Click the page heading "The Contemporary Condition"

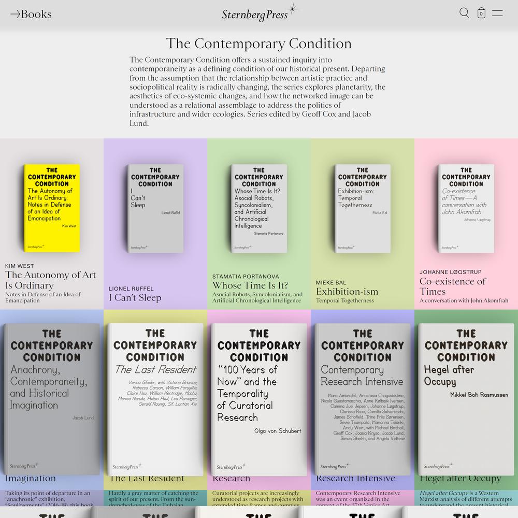click(258, 44)
